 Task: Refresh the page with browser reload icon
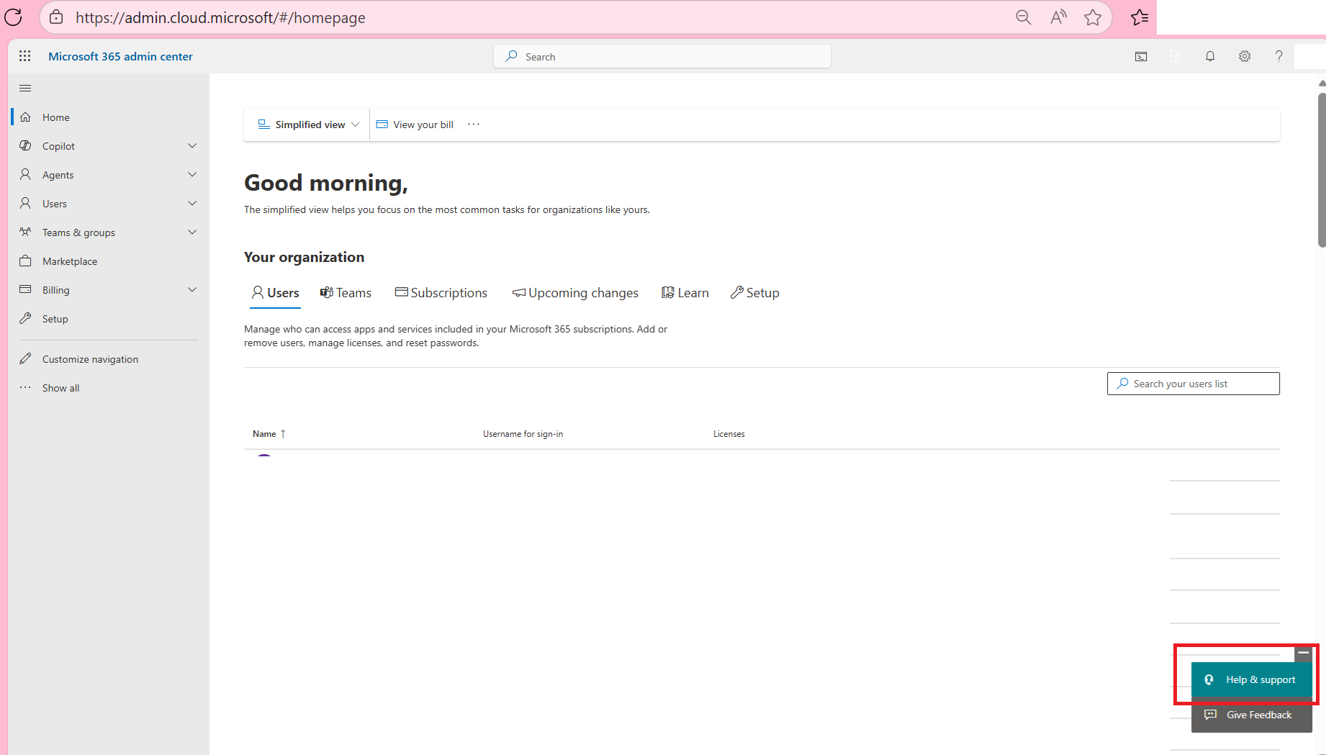13,17
